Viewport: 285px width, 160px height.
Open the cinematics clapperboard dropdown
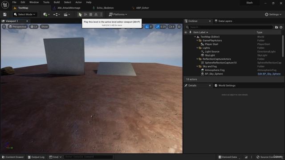click(67, 15)
